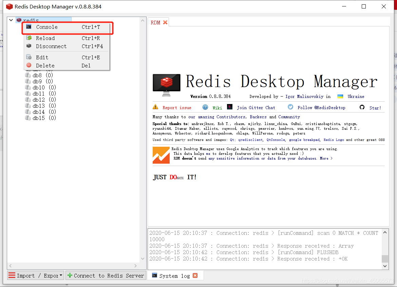The image size is (397, 287).
Task: Open Console from the context menu
Action: 67,27
